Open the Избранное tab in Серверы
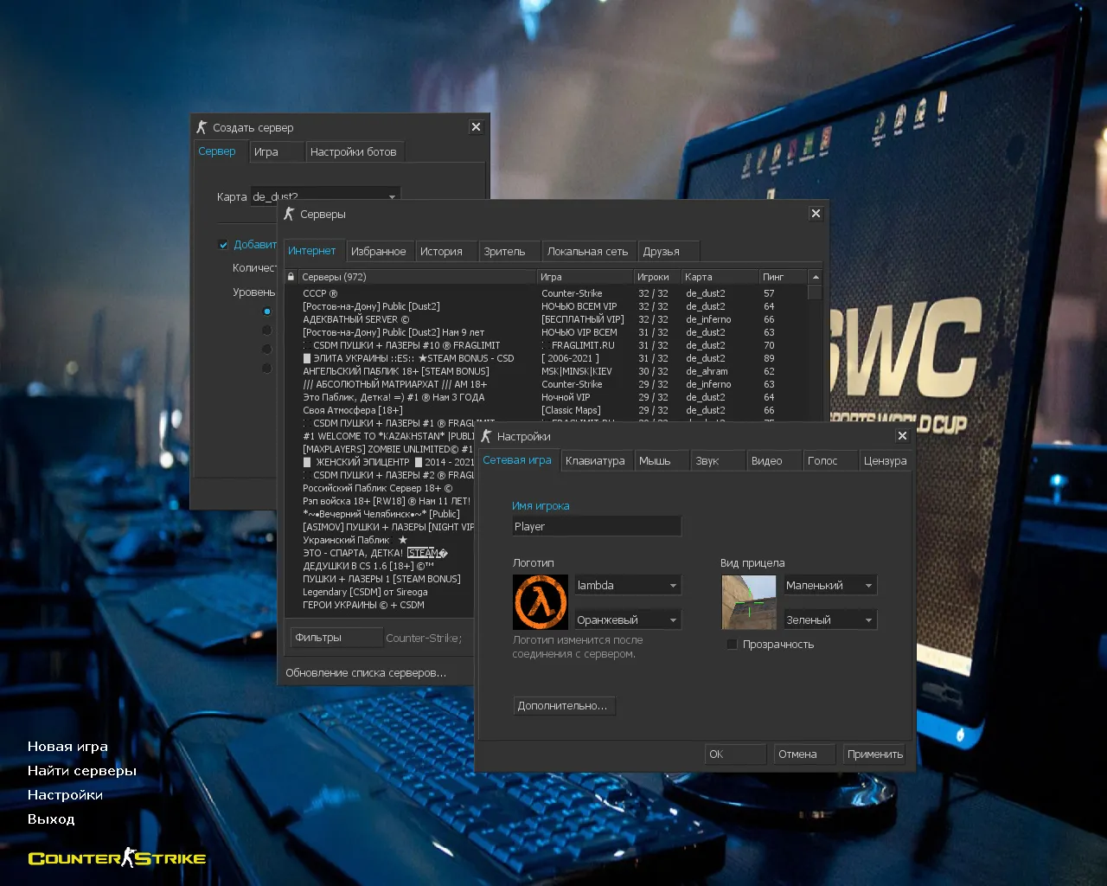Image resolution: width=1107 pixels, height=886 pixels. [x=379, y=250]
